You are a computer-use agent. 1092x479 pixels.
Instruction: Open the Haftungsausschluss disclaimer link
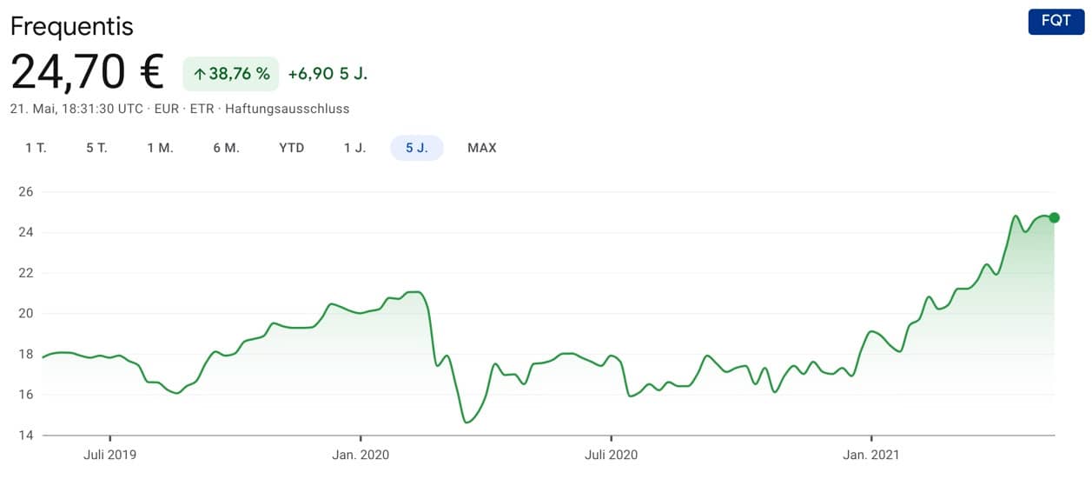point(287,109)
